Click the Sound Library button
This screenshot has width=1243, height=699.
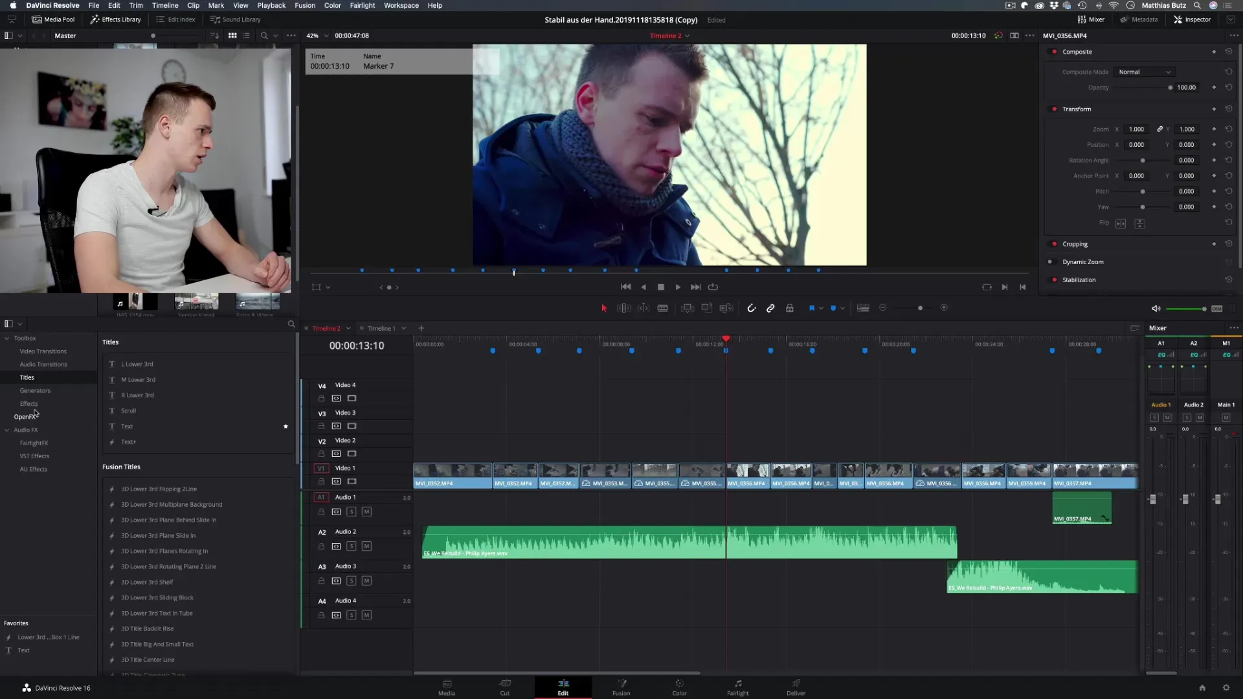[236, 19]
